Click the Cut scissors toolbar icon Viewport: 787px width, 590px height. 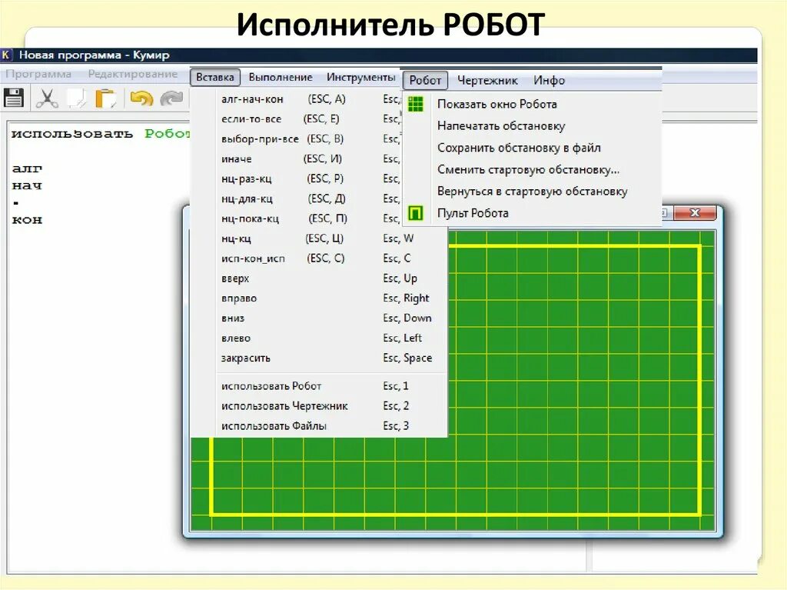click(x=47, y=98)
